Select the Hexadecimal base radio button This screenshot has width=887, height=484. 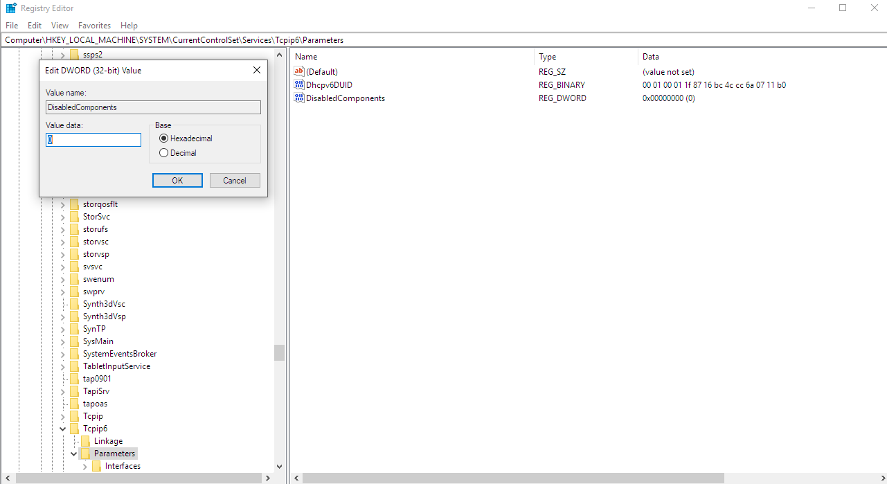tap(164, 138)
